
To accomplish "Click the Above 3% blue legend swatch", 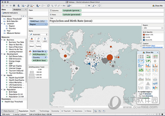I will pyautogui.click(x=144, y=40).
